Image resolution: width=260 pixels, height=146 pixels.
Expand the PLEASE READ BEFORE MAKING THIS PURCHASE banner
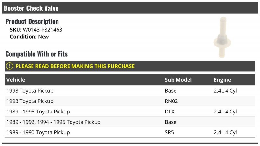coord(130,66)
